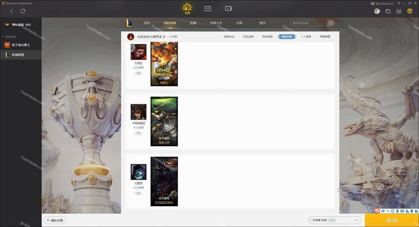The width and height of the screenshot is (419, 227).
Task: Click the League of Legends logo icon
Action: [129, 23]
